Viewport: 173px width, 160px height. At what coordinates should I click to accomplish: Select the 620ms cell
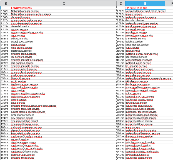click(121, 45)
